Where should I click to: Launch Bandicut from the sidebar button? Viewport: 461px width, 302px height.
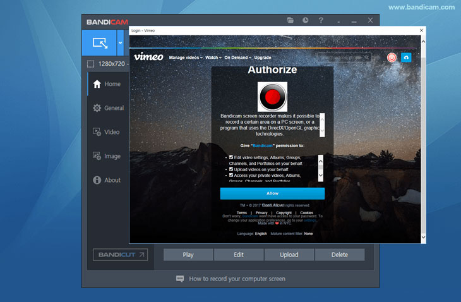[120, 255]
